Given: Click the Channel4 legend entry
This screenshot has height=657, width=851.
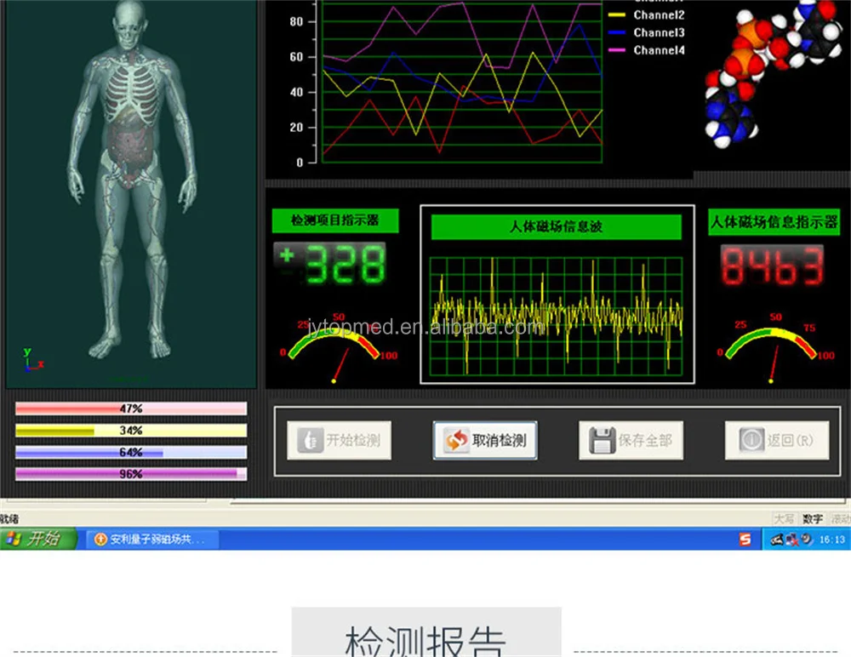Looking at the screenshot, I should tap(647, 50).
